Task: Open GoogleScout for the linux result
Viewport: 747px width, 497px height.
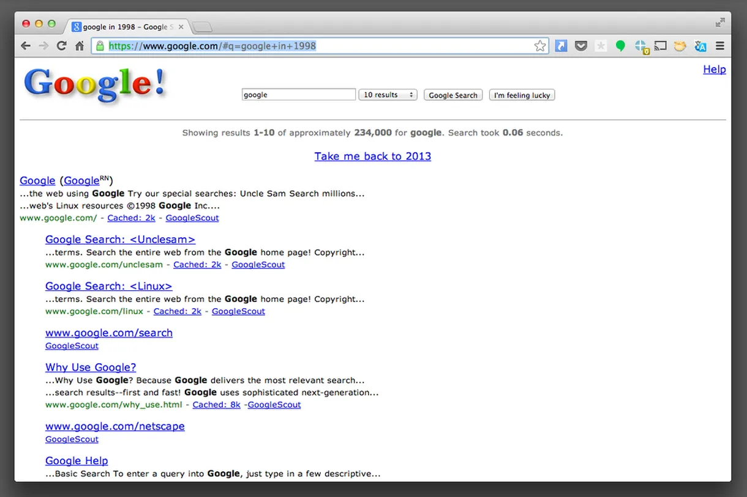Action: point(238,311)
